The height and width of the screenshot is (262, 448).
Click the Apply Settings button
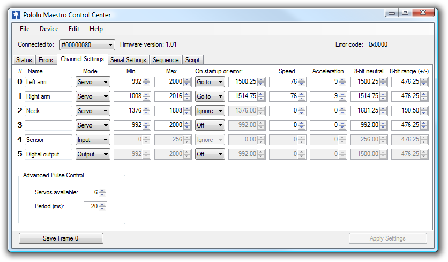(387, 238)
